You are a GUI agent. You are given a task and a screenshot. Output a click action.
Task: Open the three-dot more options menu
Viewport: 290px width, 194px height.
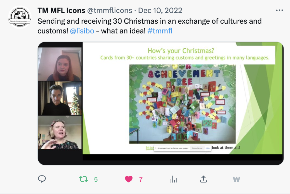(280, 10)
